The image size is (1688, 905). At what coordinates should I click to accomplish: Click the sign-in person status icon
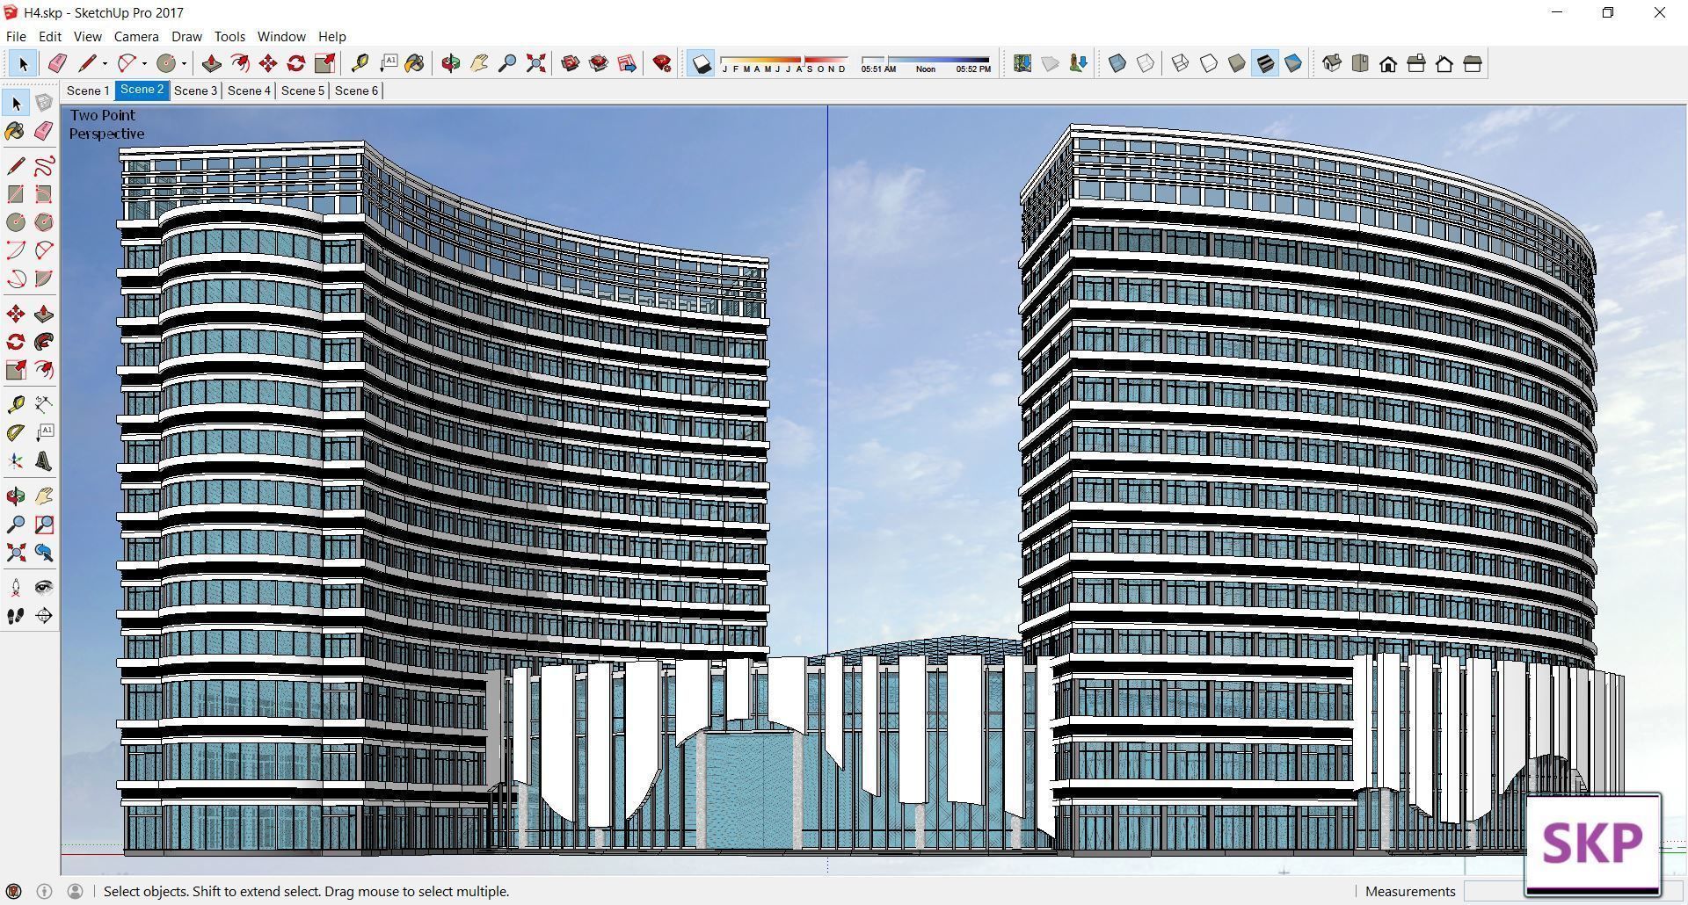(x=76, y=891)
